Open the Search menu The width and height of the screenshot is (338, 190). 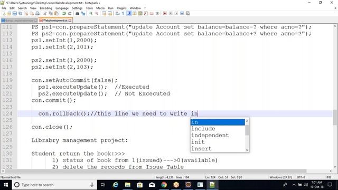22,8
